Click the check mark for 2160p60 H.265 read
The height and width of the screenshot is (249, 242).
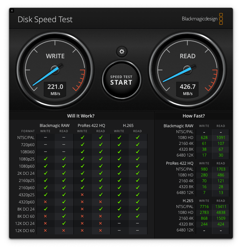(x=138, y=187)
